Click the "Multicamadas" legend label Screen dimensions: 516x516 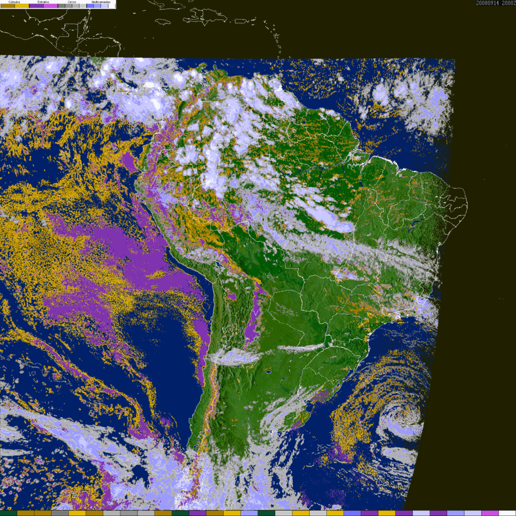pyautogui.click(x=101, y=2)
